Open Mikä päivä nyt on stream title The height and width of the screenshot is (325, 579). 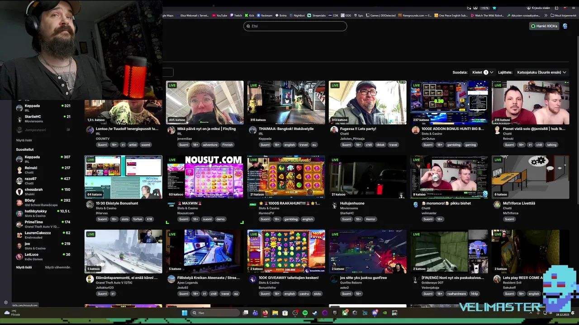click(x=206, y=129)
